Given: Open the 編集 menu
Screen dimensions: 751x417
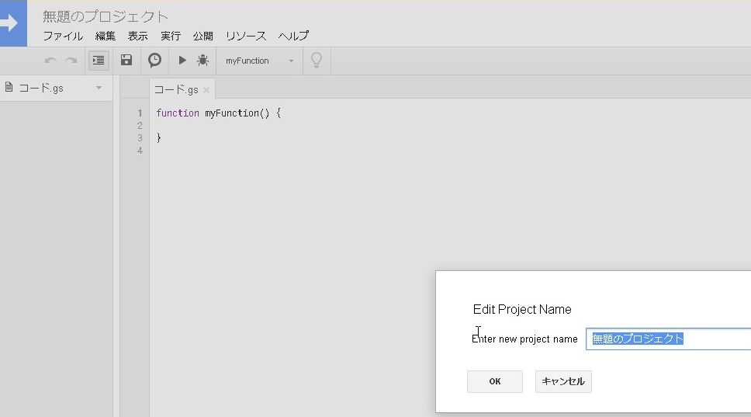Looking at the screenshot, I should click(x=105, y=36).
